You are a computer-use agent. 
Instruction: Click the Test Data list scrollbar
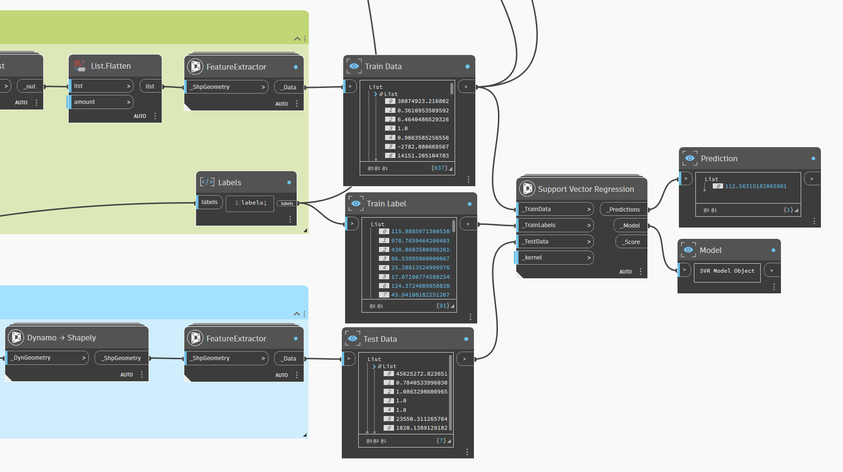click(450, 393)
